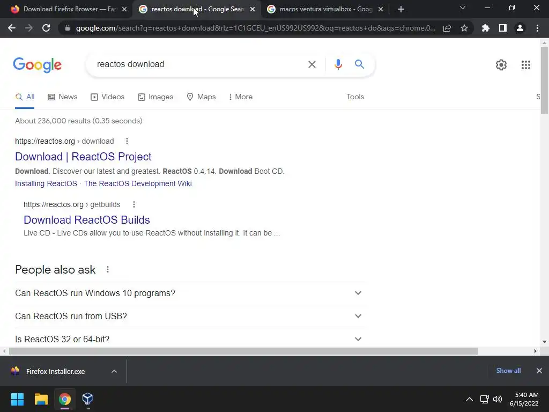The image size is (549, 412).
Task: Close the downloads bar
Action: (539, 371)
